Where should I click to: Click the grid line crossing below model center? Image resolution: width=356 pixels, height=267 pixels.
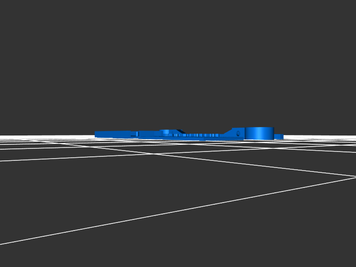point(154,154)
